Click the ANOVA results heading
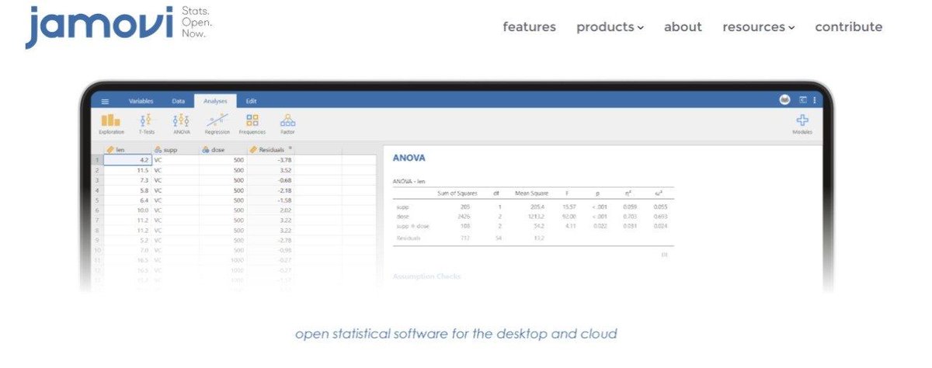932x368 pixels. [409, 158]
